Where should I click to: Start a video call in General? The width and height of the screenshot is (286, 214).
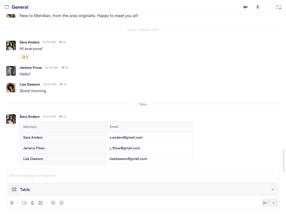(x=245, y=7)
